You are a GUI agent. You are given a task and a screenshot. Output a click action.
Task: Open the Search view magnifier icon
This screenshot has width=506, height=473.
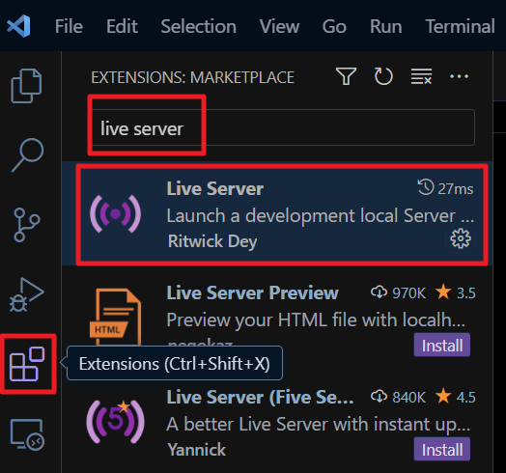pos(28,155)
